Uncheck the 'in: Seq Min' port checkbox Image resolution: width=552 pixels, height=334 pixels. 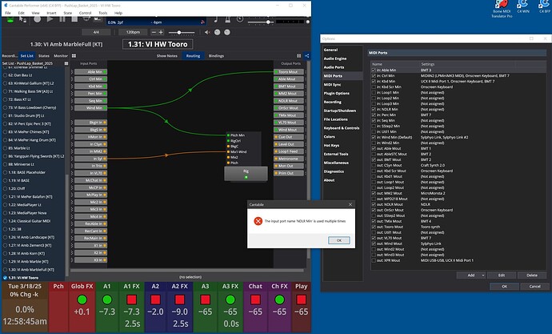374,120
